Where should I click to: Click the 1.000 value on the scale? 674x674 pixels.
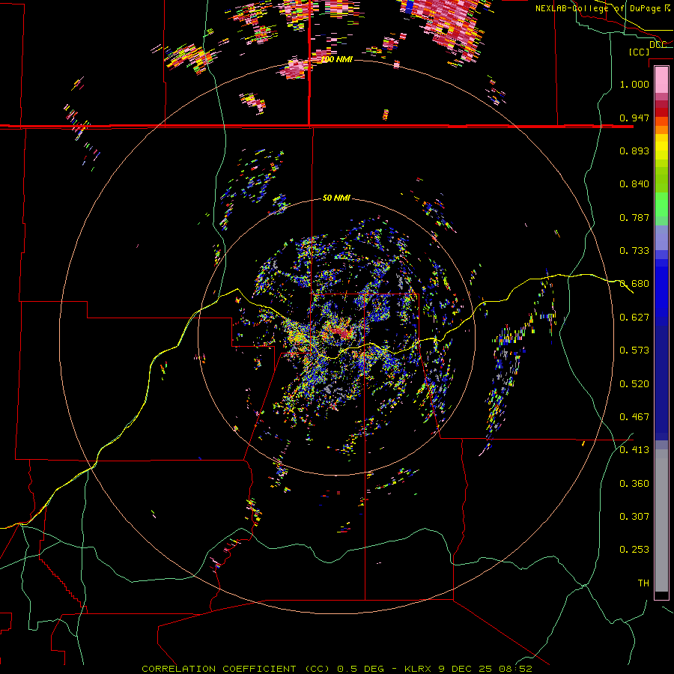pos(634,84)
